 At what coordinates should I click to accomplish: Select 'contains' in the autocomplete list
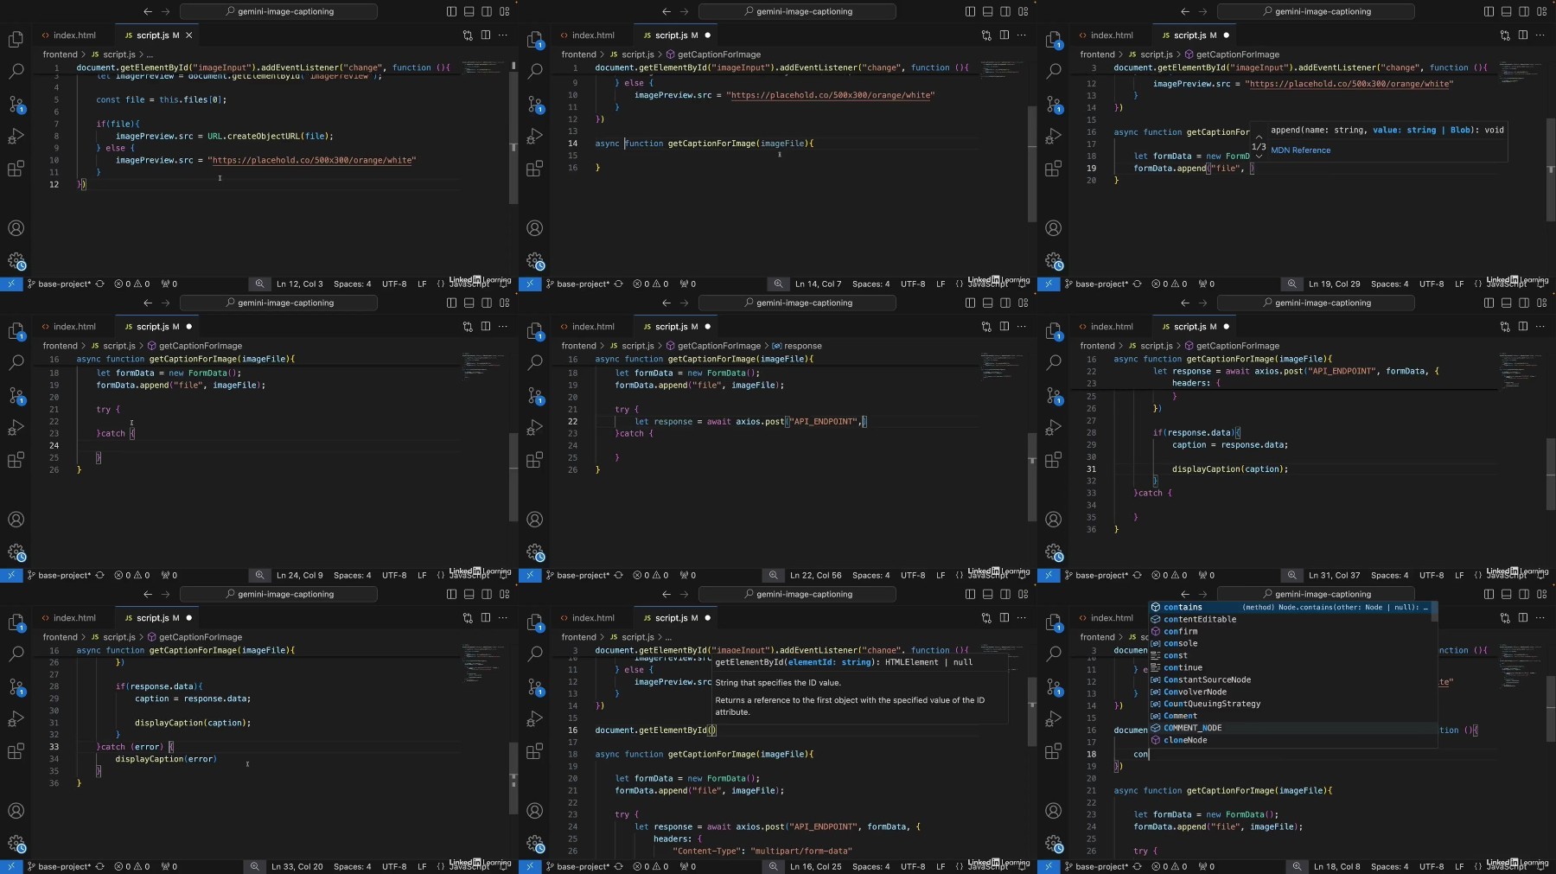point(1288,607)
